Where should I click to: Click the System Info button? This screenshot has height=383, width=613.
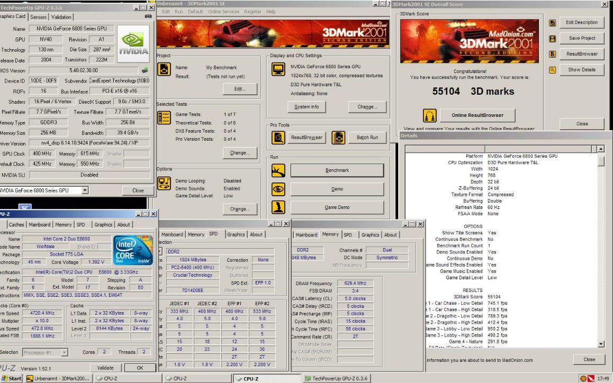tap(307, 107)
